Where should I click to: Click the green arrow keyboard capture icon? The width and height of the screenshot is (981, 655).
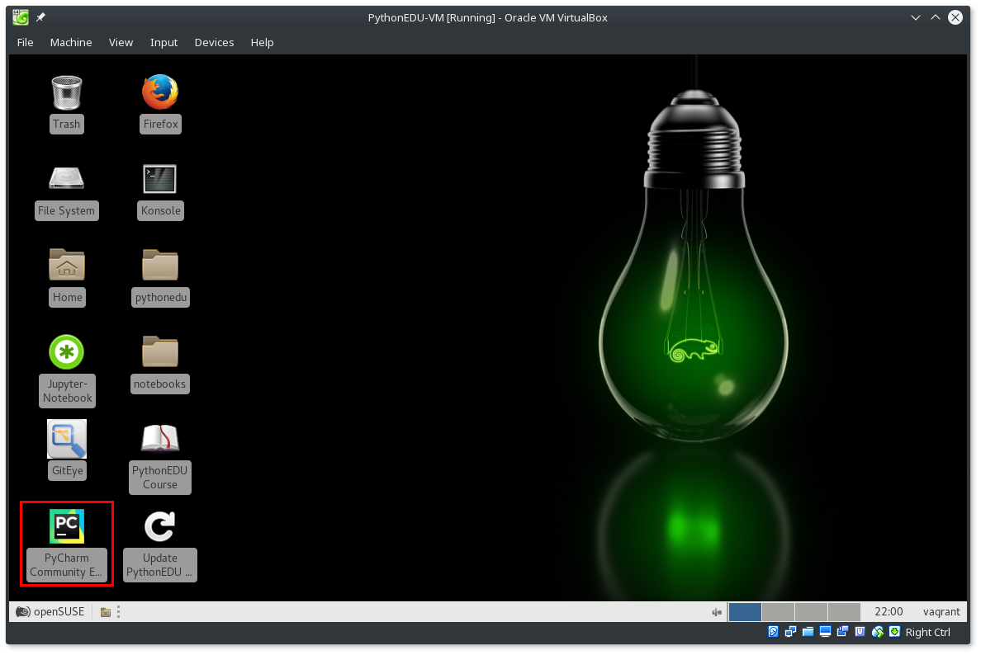click(894, 632)
